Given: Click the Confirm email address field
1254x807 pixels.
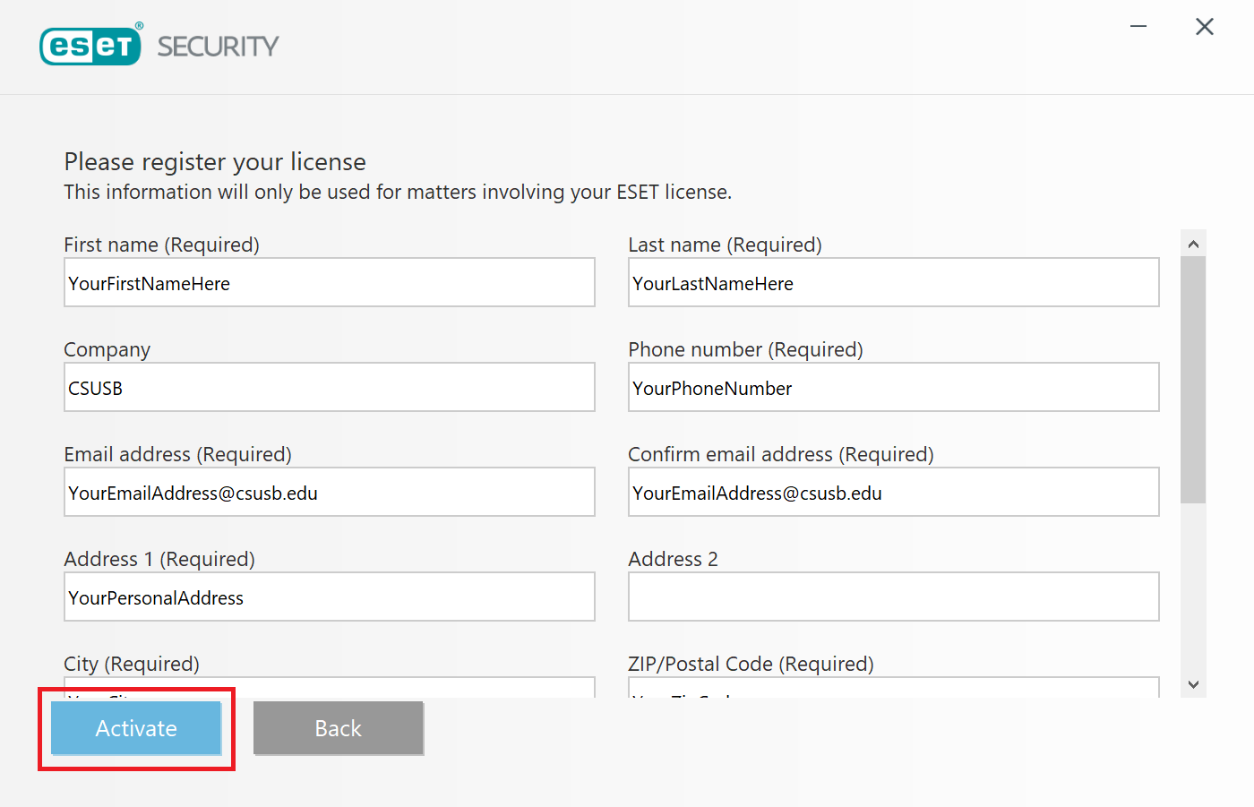Looking at the screenshot, I should click(894, 492).
